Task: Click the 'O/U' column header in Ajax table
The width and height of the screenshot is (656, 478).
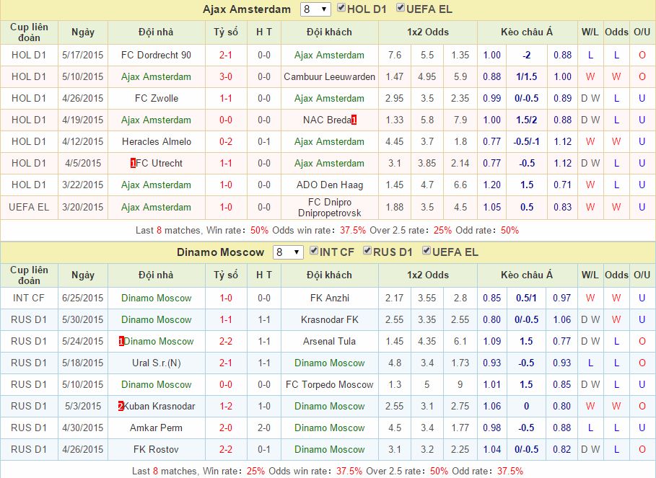Action: 642,32
